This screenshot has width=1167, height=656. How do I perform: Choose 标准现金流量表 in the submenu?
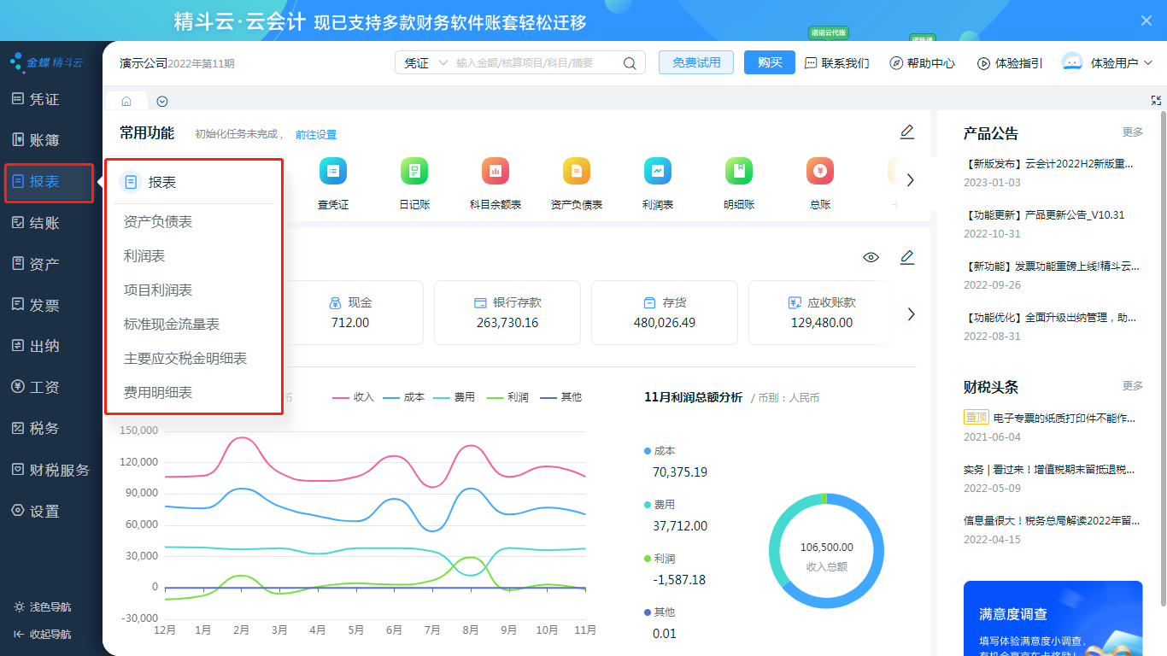(172, 325)
